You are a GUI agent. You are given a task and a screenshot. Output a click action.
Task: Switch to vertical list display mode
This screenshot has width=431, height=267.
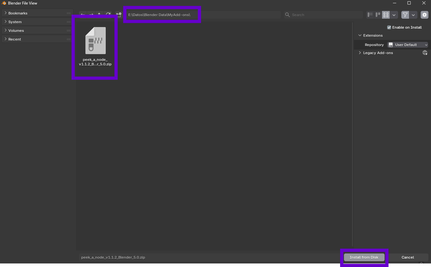click(370, 15)
